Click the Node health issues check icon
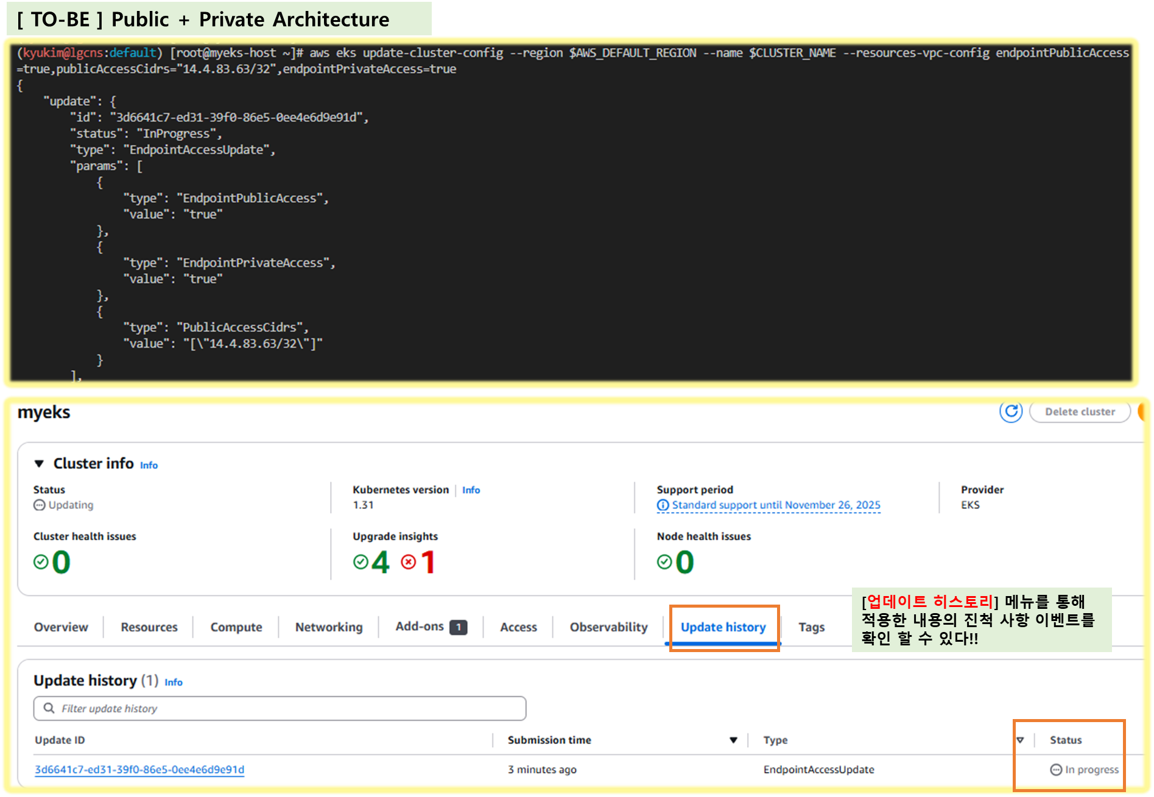Image resolution: width=1154 pixels, height=797 pixels. (x=664, y=562)
